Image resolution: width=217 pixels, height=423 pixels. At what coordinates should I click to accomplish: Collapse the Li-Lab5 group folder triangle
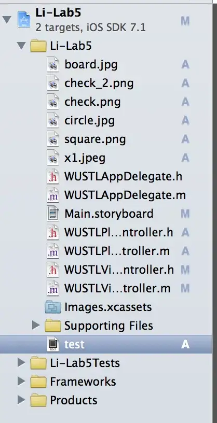(21, 46)
